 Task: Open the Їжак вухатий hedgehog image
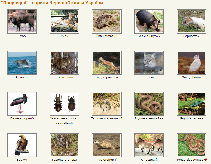pos(107,21)
